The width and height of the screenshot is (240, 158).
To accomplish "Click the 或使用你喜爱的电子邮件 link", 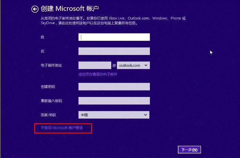I will point(98,74).
